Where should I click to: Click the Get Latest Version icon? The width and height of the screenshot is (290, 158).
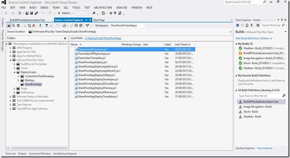click(40, 26)
